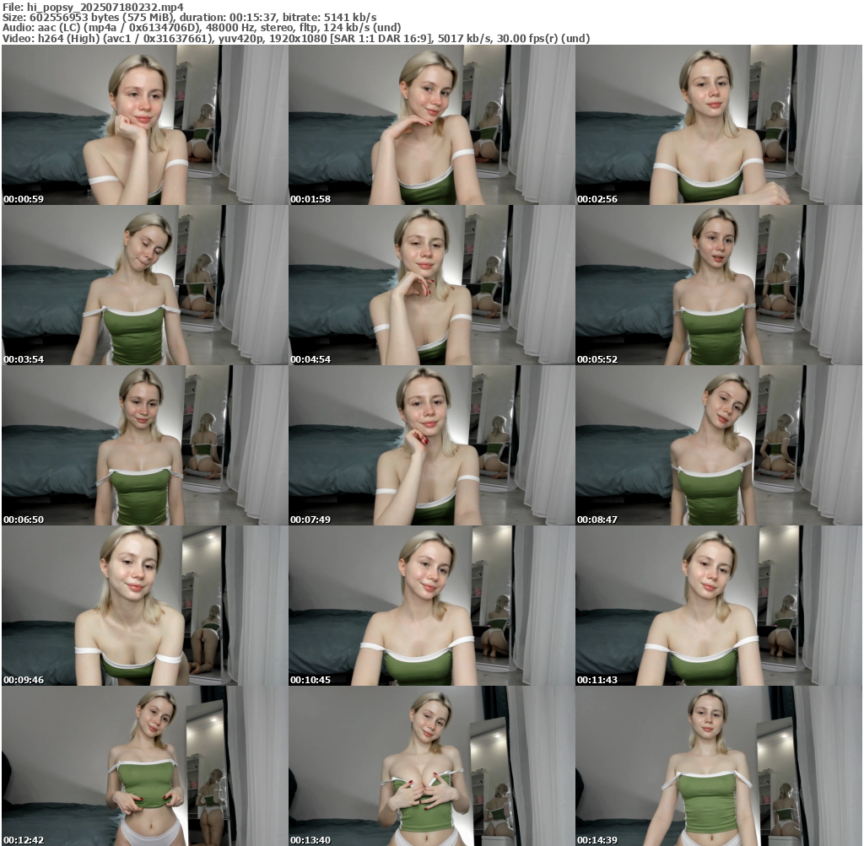864x846 pixels.
Task: Open the thumbnail timestamped 00:13:40
Action: pyautogui.click(x=431, y=766)
